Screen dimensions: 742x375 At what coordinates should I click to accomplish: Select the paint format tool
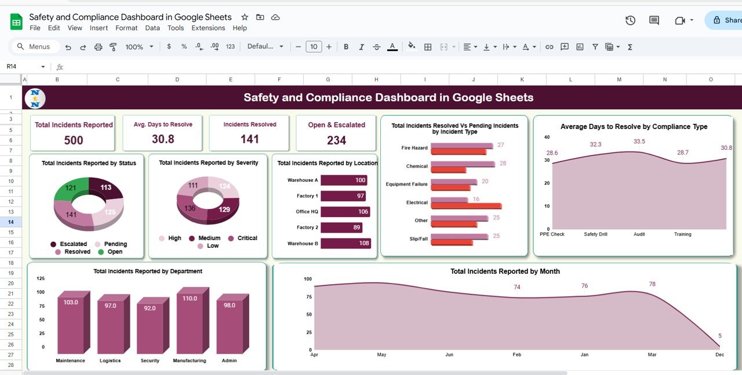click(113, 47)
